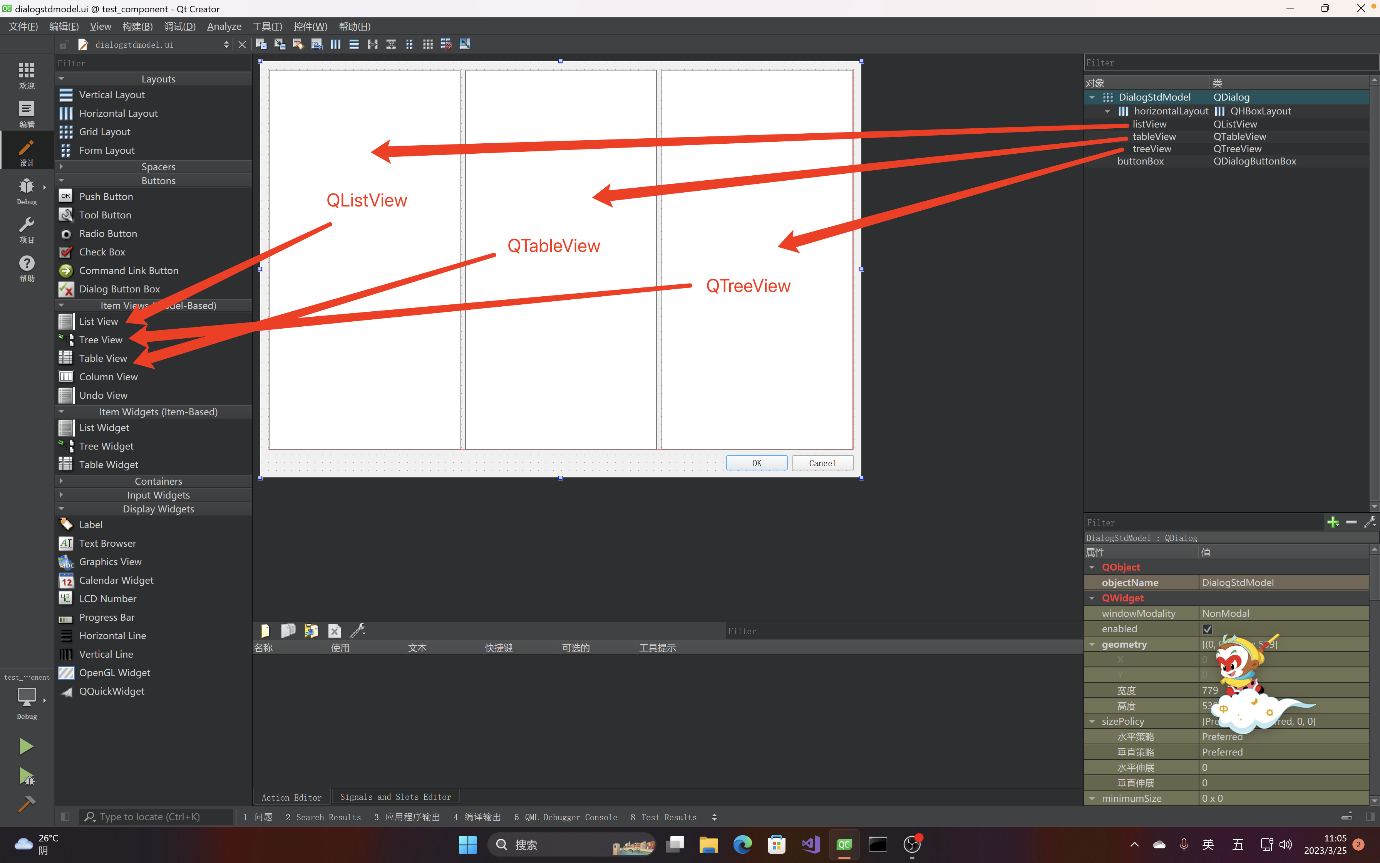Apply Lay Out Vertically from the toolbar
Viewport: 1380px width, 863px height.
click(354, 44)
